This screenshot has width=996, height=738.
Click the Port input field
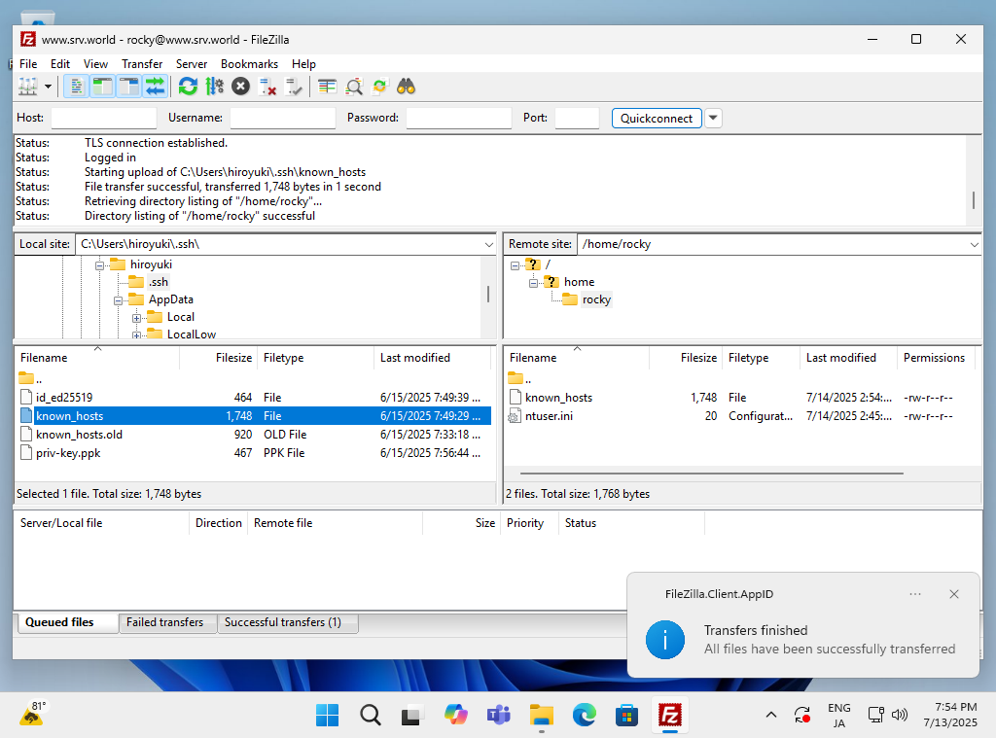point(577,118)
